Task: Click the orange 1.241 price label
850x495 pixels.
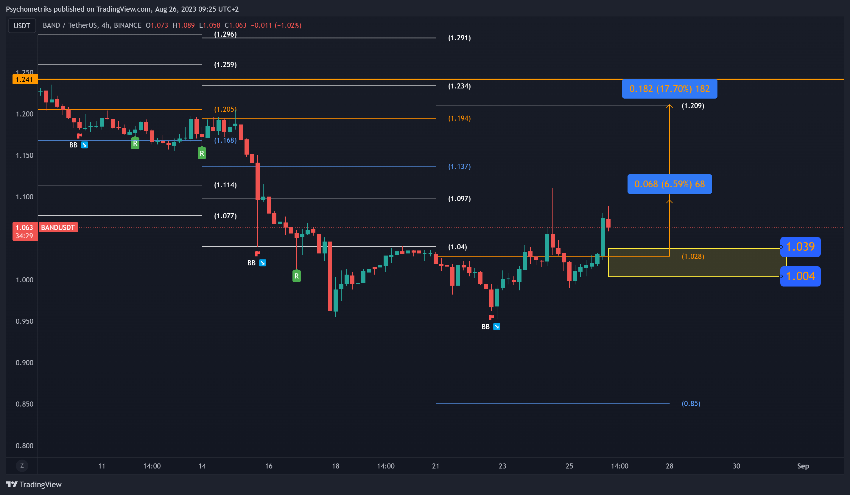Action: coord(25,79)
